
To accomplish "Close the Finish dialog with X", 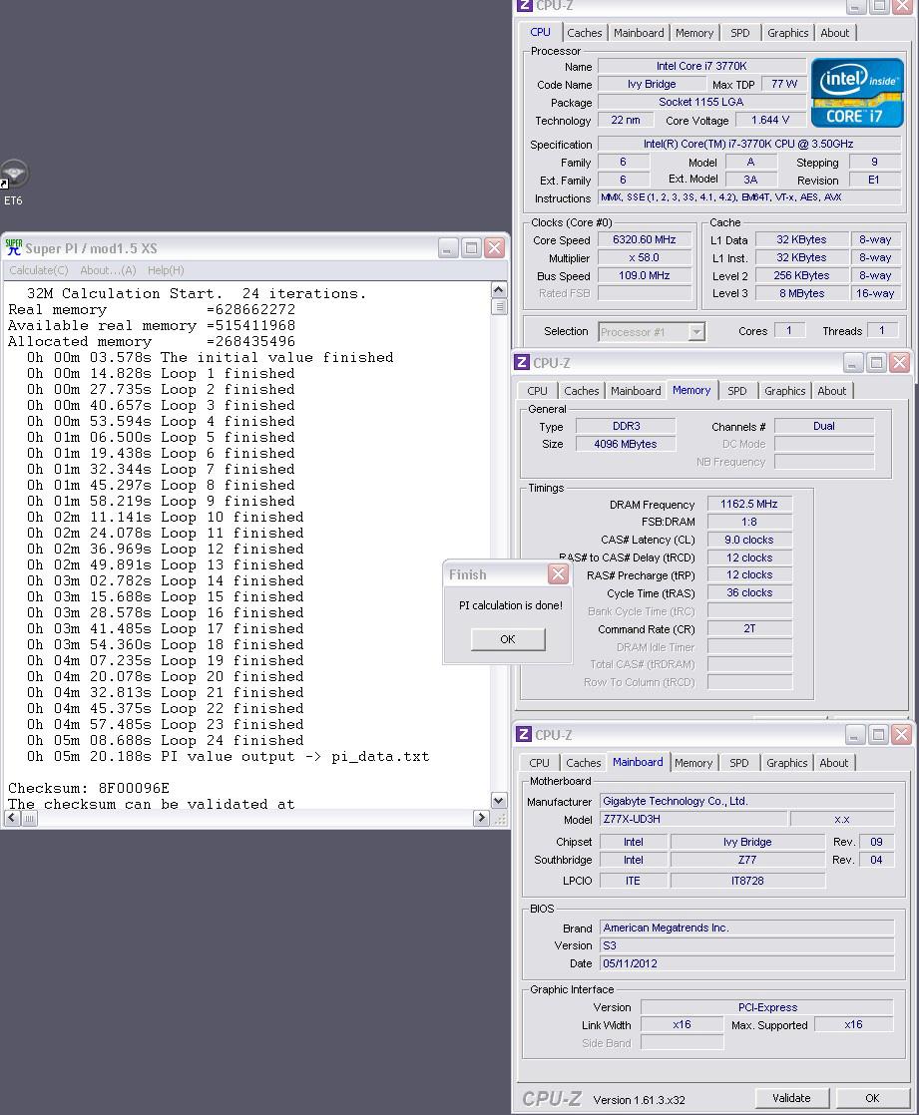I will (x=559, y=573).
